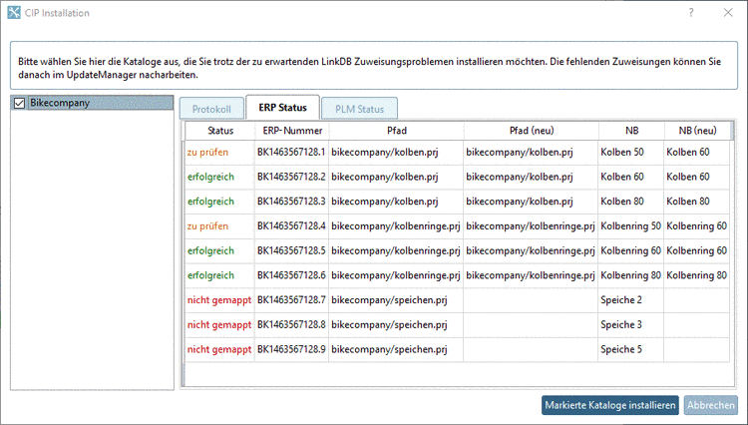The width and height of the screenshot is (748, 425).
Task: Click nicht gemappt status of row BK1463567128.8
Action: click(219, 325)
